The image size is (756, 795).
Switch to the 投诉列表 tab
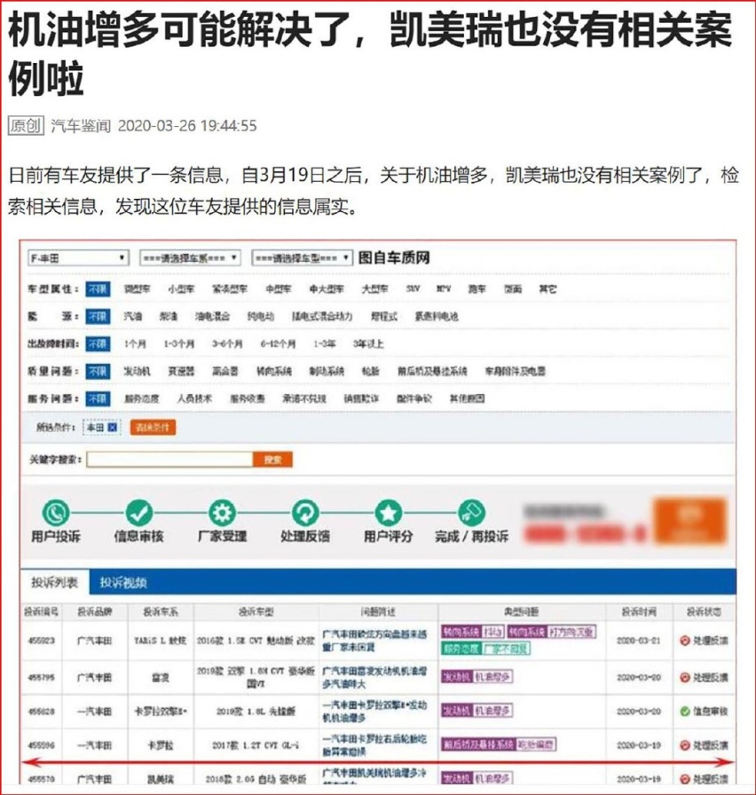(x=55, y=582)
